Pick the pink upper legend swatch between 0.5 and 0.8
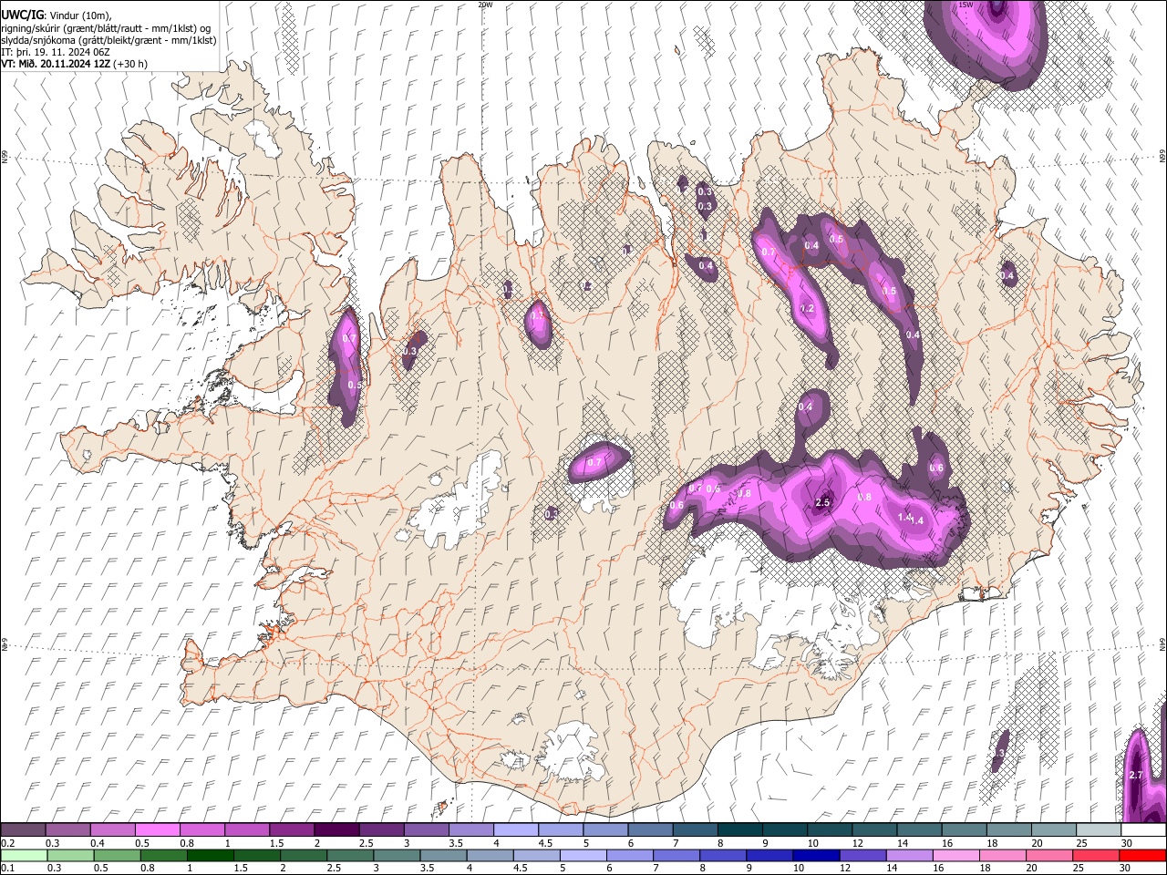Image resolution: width=1167 pixels, height=875 pixels. pos(157,830)
